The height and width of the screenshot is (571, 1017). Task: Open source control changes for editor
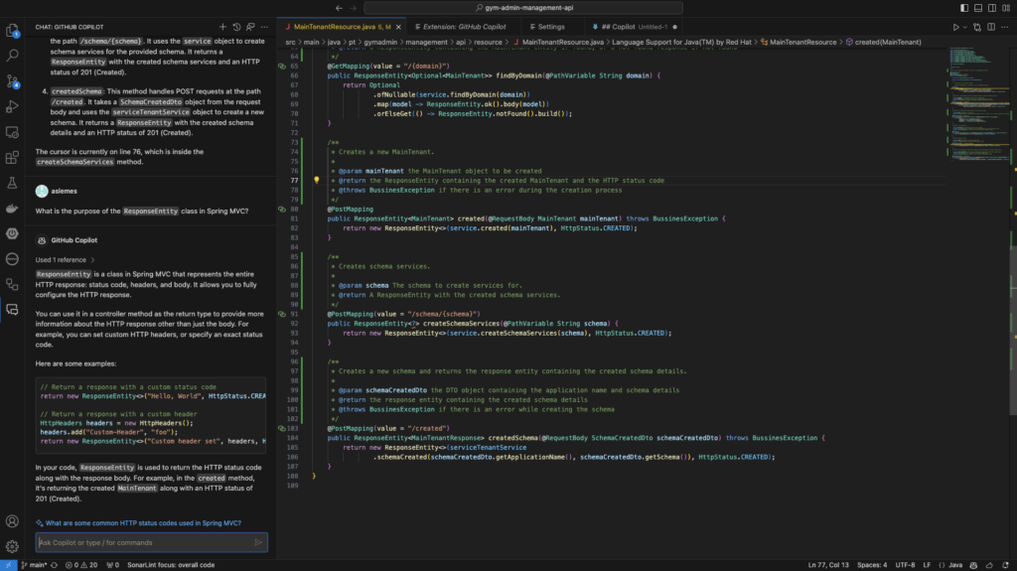pos(977,27)
